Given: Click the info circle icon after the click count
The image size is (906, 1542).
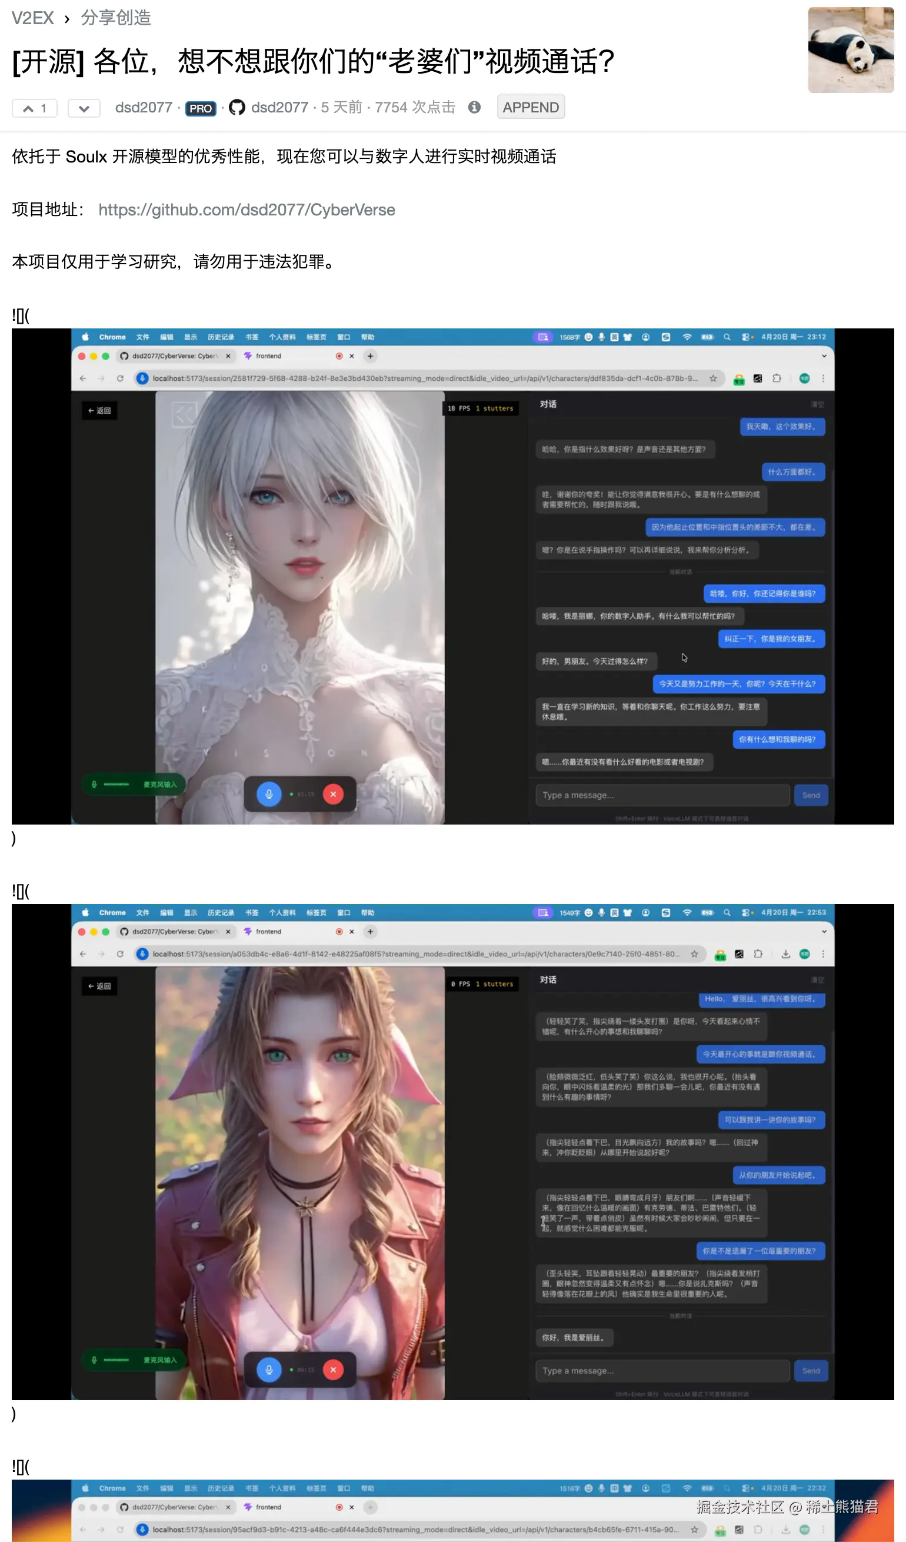Looking at the screenshot, I should pos(474,108).
